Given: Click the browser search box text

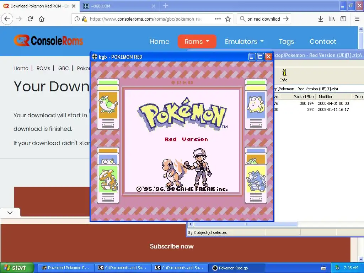Looking at the screenshot, I should tap(264, 19).
